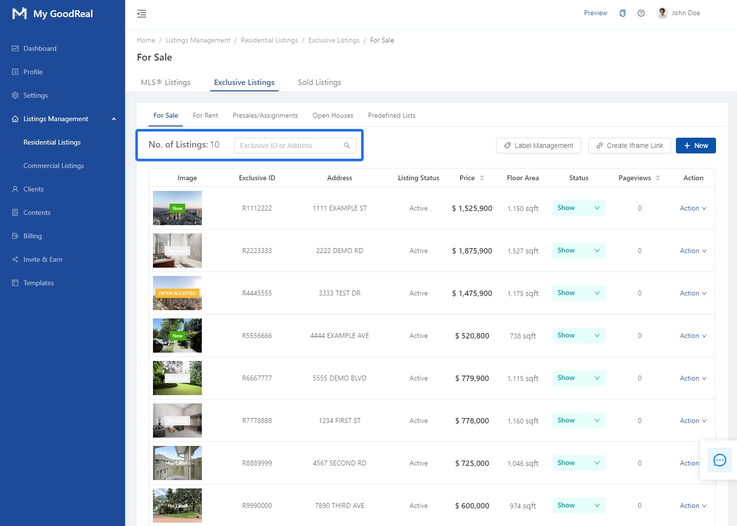Click the search magnifier icon in listings search
The height and width of the screenshot is (526, 737).
pos(347,146)
